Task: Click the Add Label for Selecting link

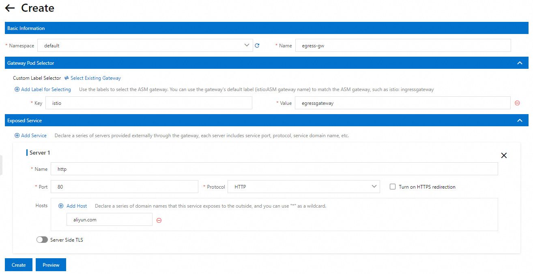Action: [46, 89]
